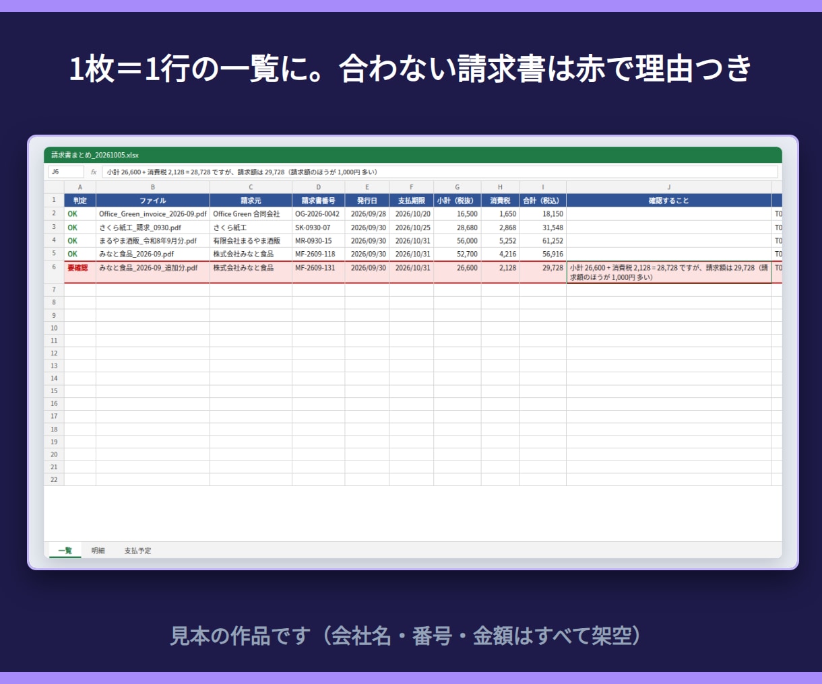Click the 確認すること header cell
The image size is (822, 684).
point(669,201)
